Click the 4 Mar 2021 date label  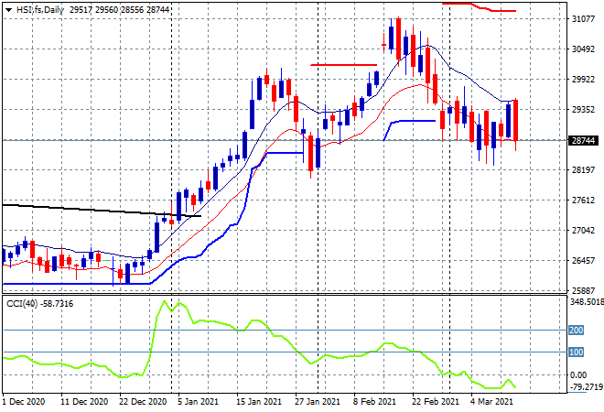pyautogui.click(x=492, y=402)
